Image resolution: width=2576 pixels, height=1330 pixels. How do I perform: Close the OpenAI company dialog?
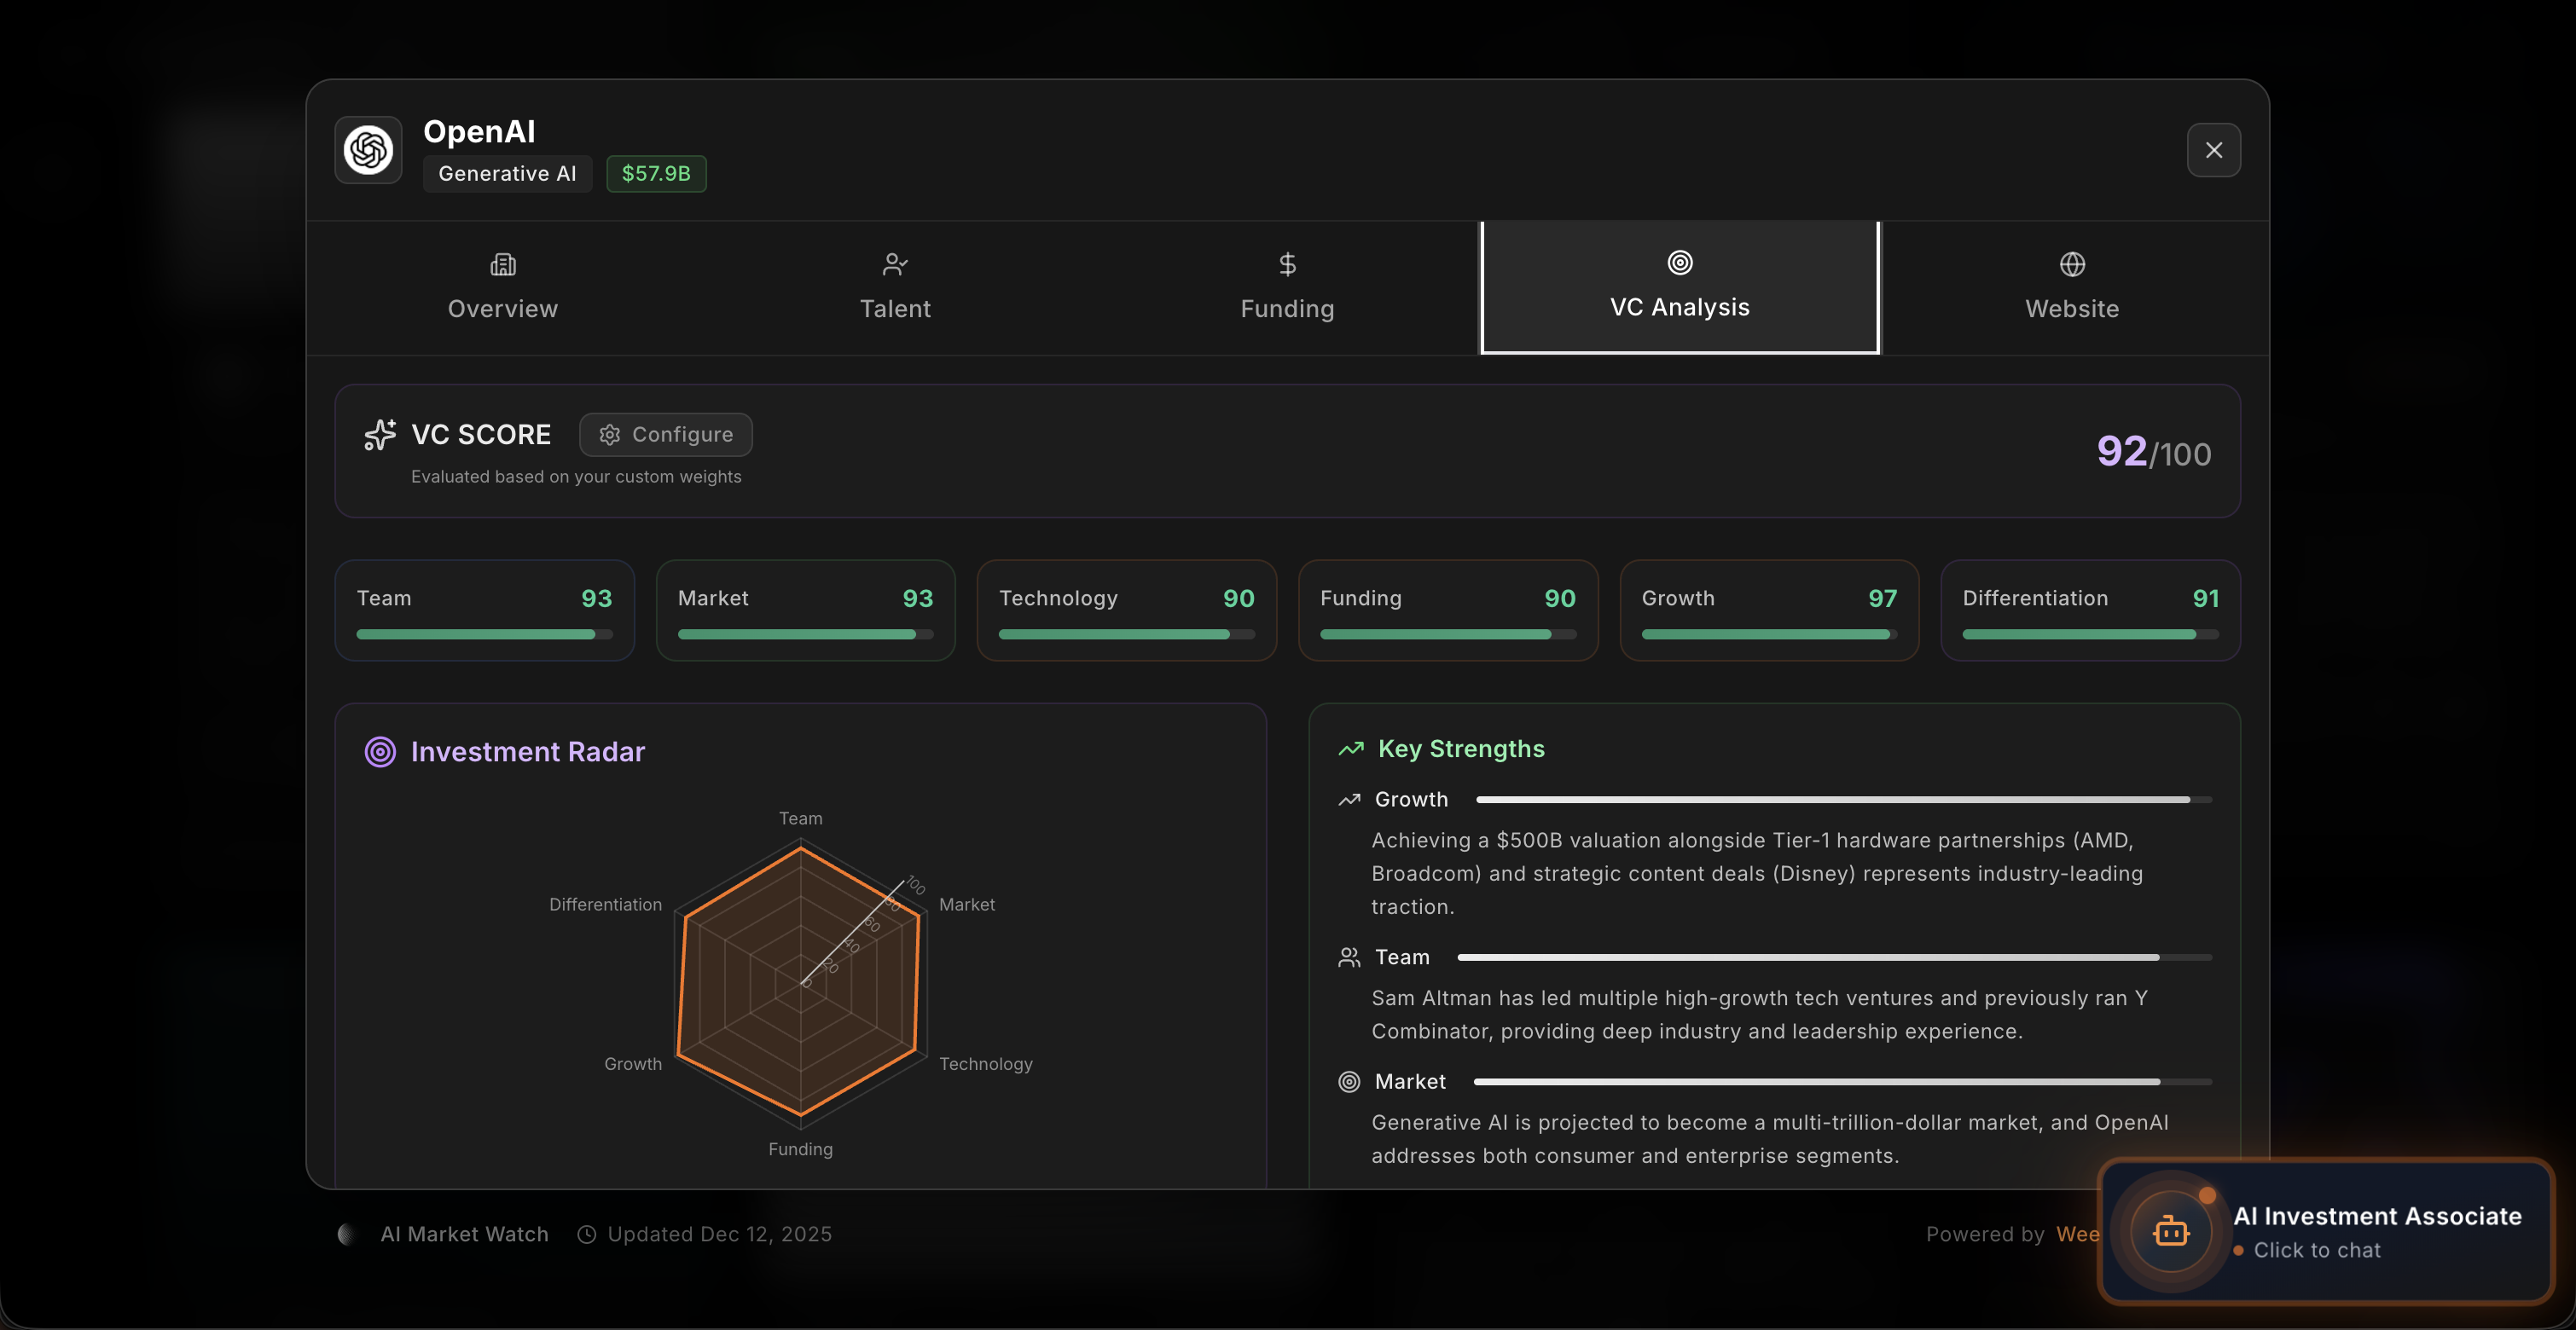click(2213, 150)
